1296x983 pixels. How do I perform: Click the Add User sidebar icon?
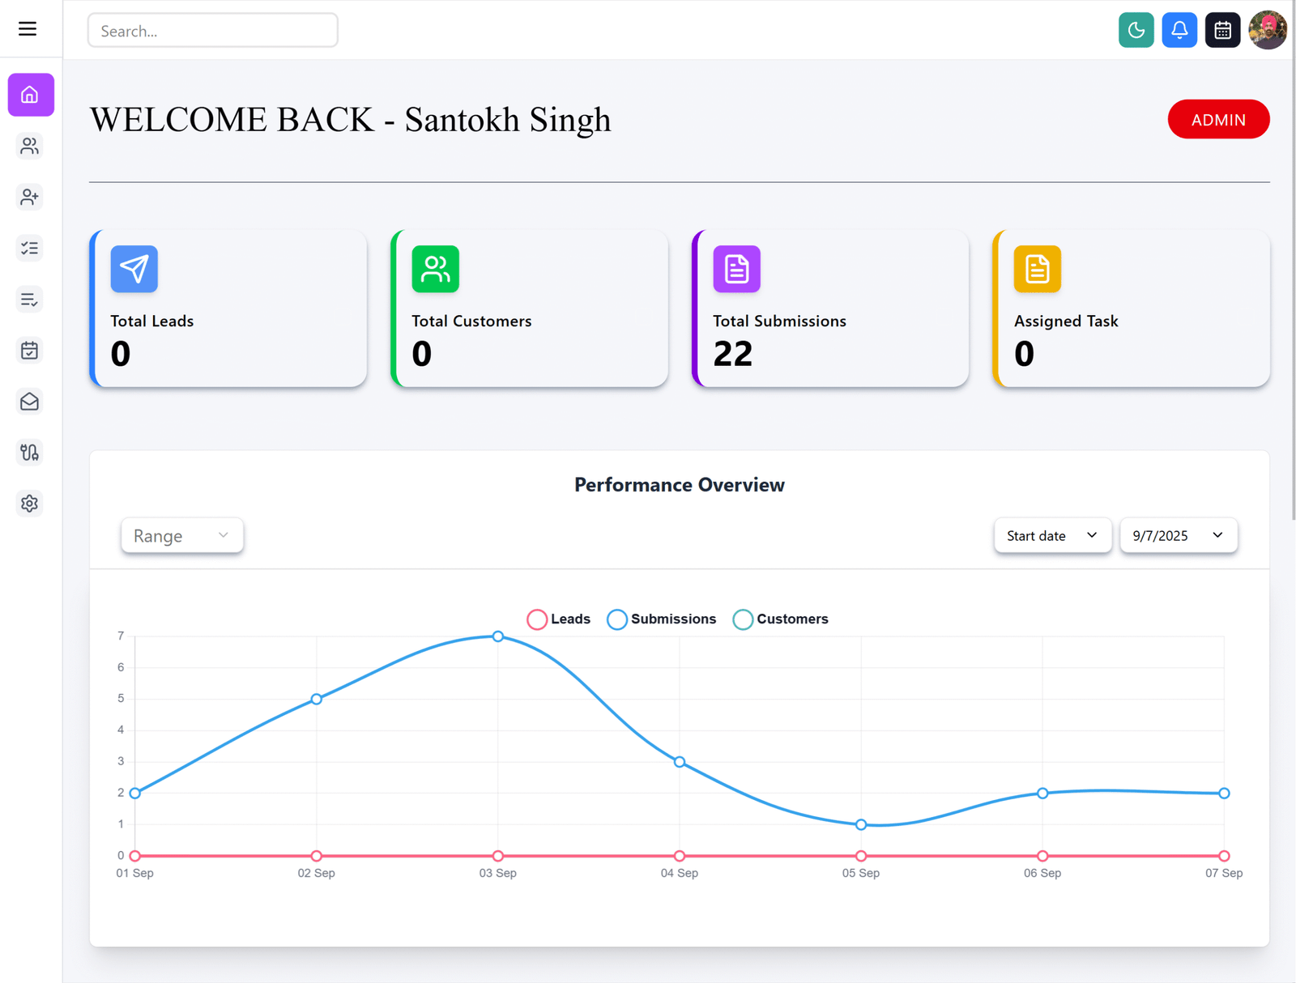coord(30,197)
